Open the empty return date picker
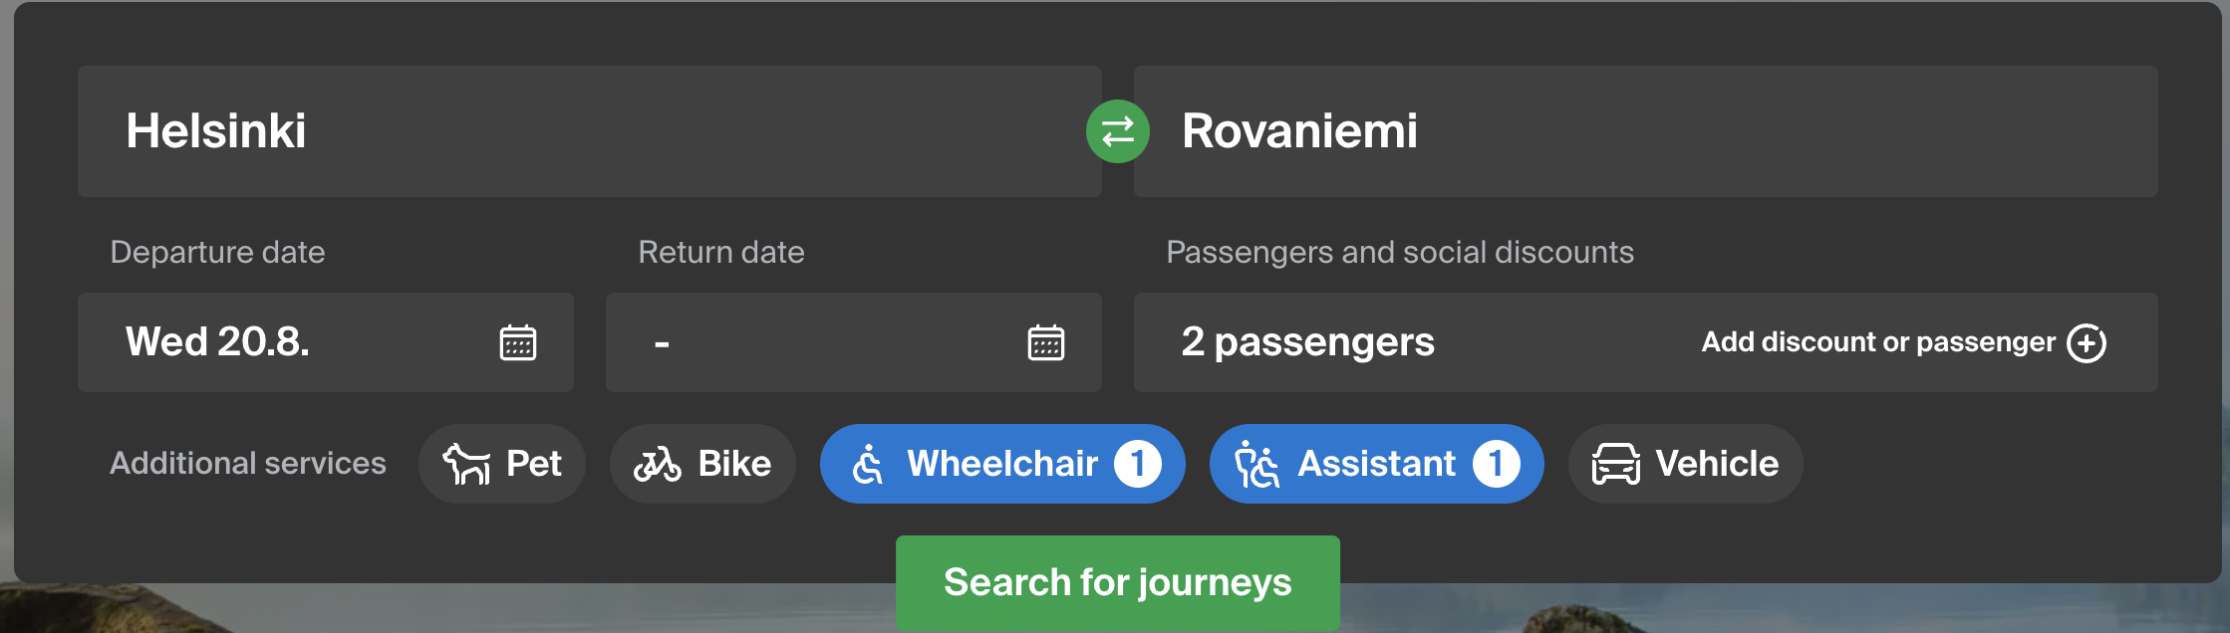Screen dimensions: 2230x633 coord(854,342)
